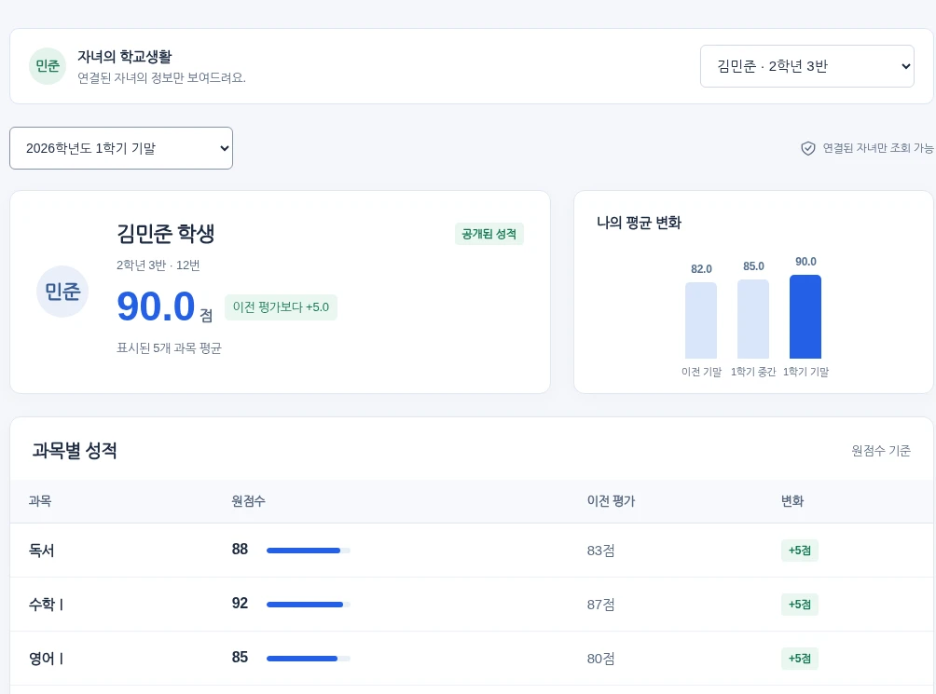Image resolution: width=936 pixels, height=694 pixels.
Task: Click the 독서 score progress bar
Action: click(308, 551)
